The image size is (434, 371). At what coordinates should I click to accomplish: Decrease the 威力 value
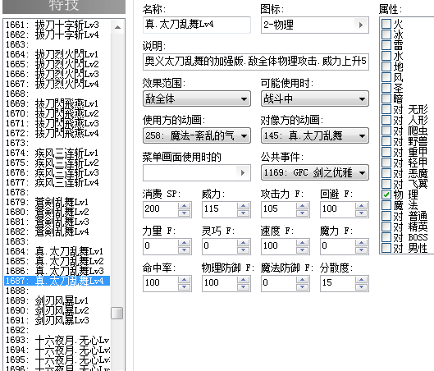(243, 213)
